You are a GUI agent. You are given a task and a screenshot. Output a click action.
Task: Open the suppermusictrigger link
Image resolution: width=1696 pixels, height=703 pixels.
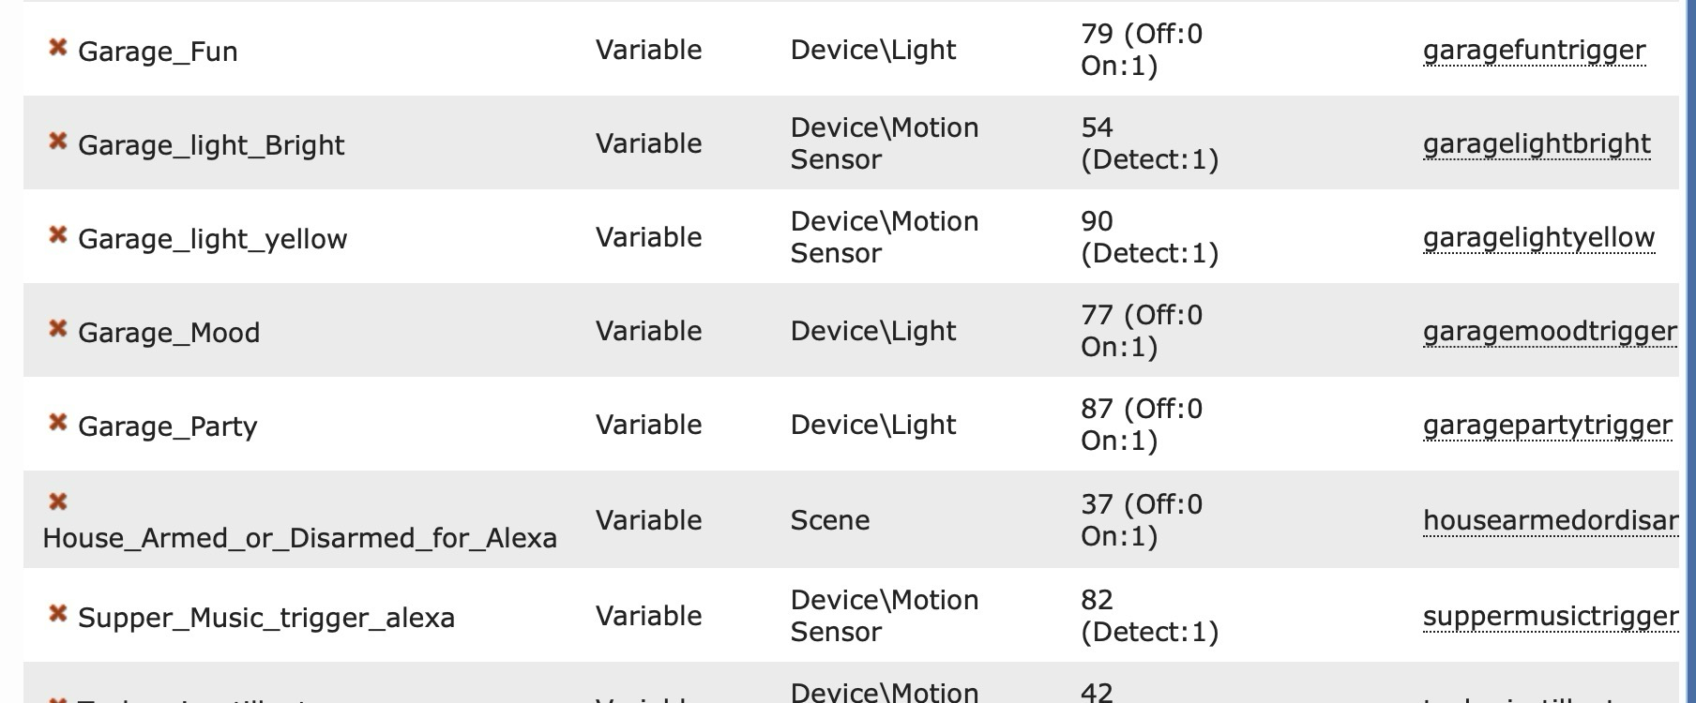coord(1549,617)
